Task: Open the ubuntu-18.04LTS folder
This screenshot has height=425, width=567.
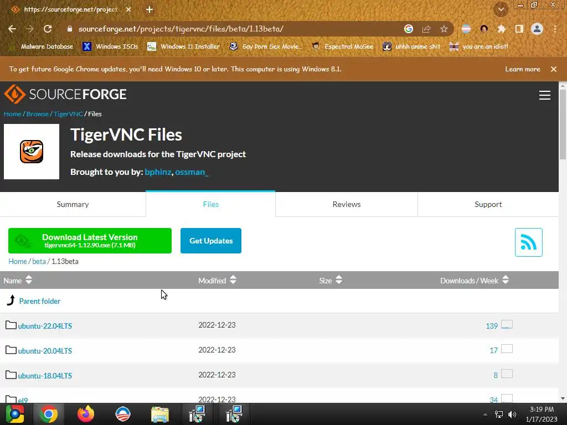Action: [45, 376]
